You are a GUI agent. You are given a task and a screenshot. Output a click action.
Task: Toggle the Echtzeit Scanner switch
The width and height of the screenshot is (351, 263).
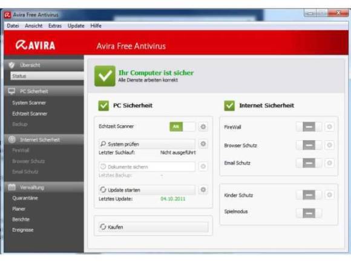tap(182, 126)
